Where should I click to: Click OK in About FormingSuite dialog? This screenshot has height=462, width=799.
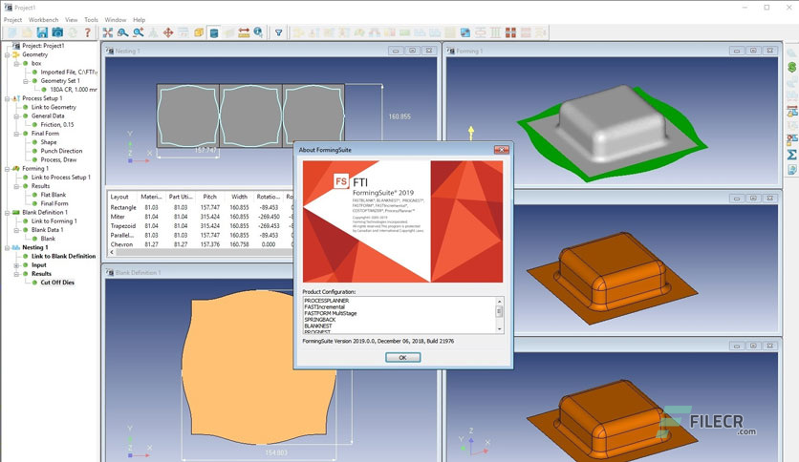(402, 358)
